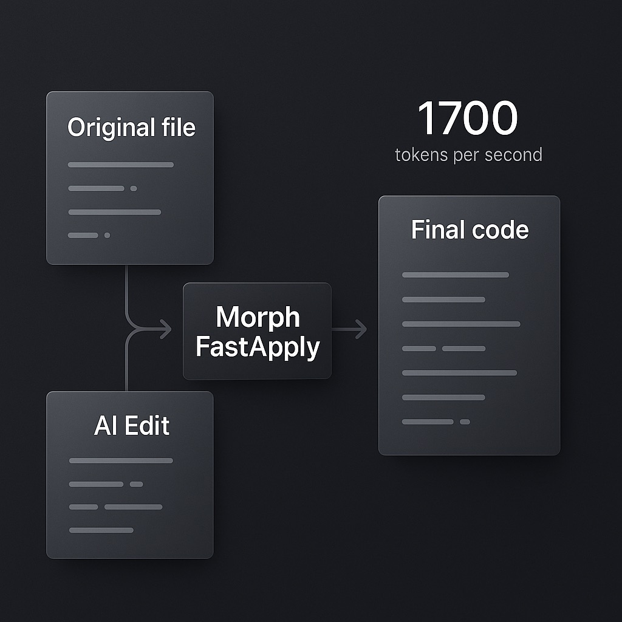Viewport: 622px width, 622px height.
Task: Open the AI Edit tab
Action: [x=132, y=426]
